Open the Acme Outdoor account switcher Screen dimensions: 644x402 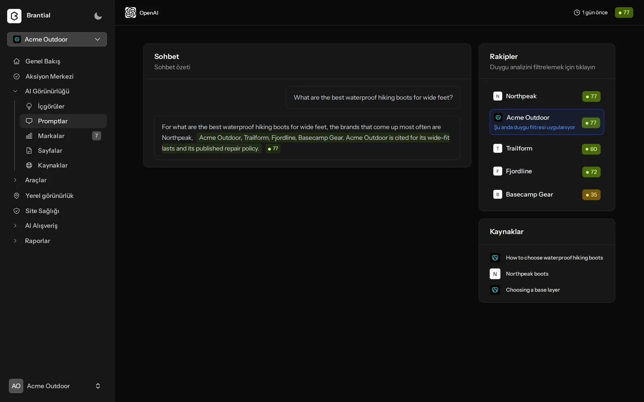click(57, 386)
